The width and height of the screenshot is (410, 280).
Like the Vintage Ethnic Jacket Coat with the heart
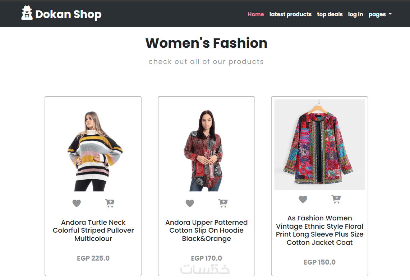[303, 199]
